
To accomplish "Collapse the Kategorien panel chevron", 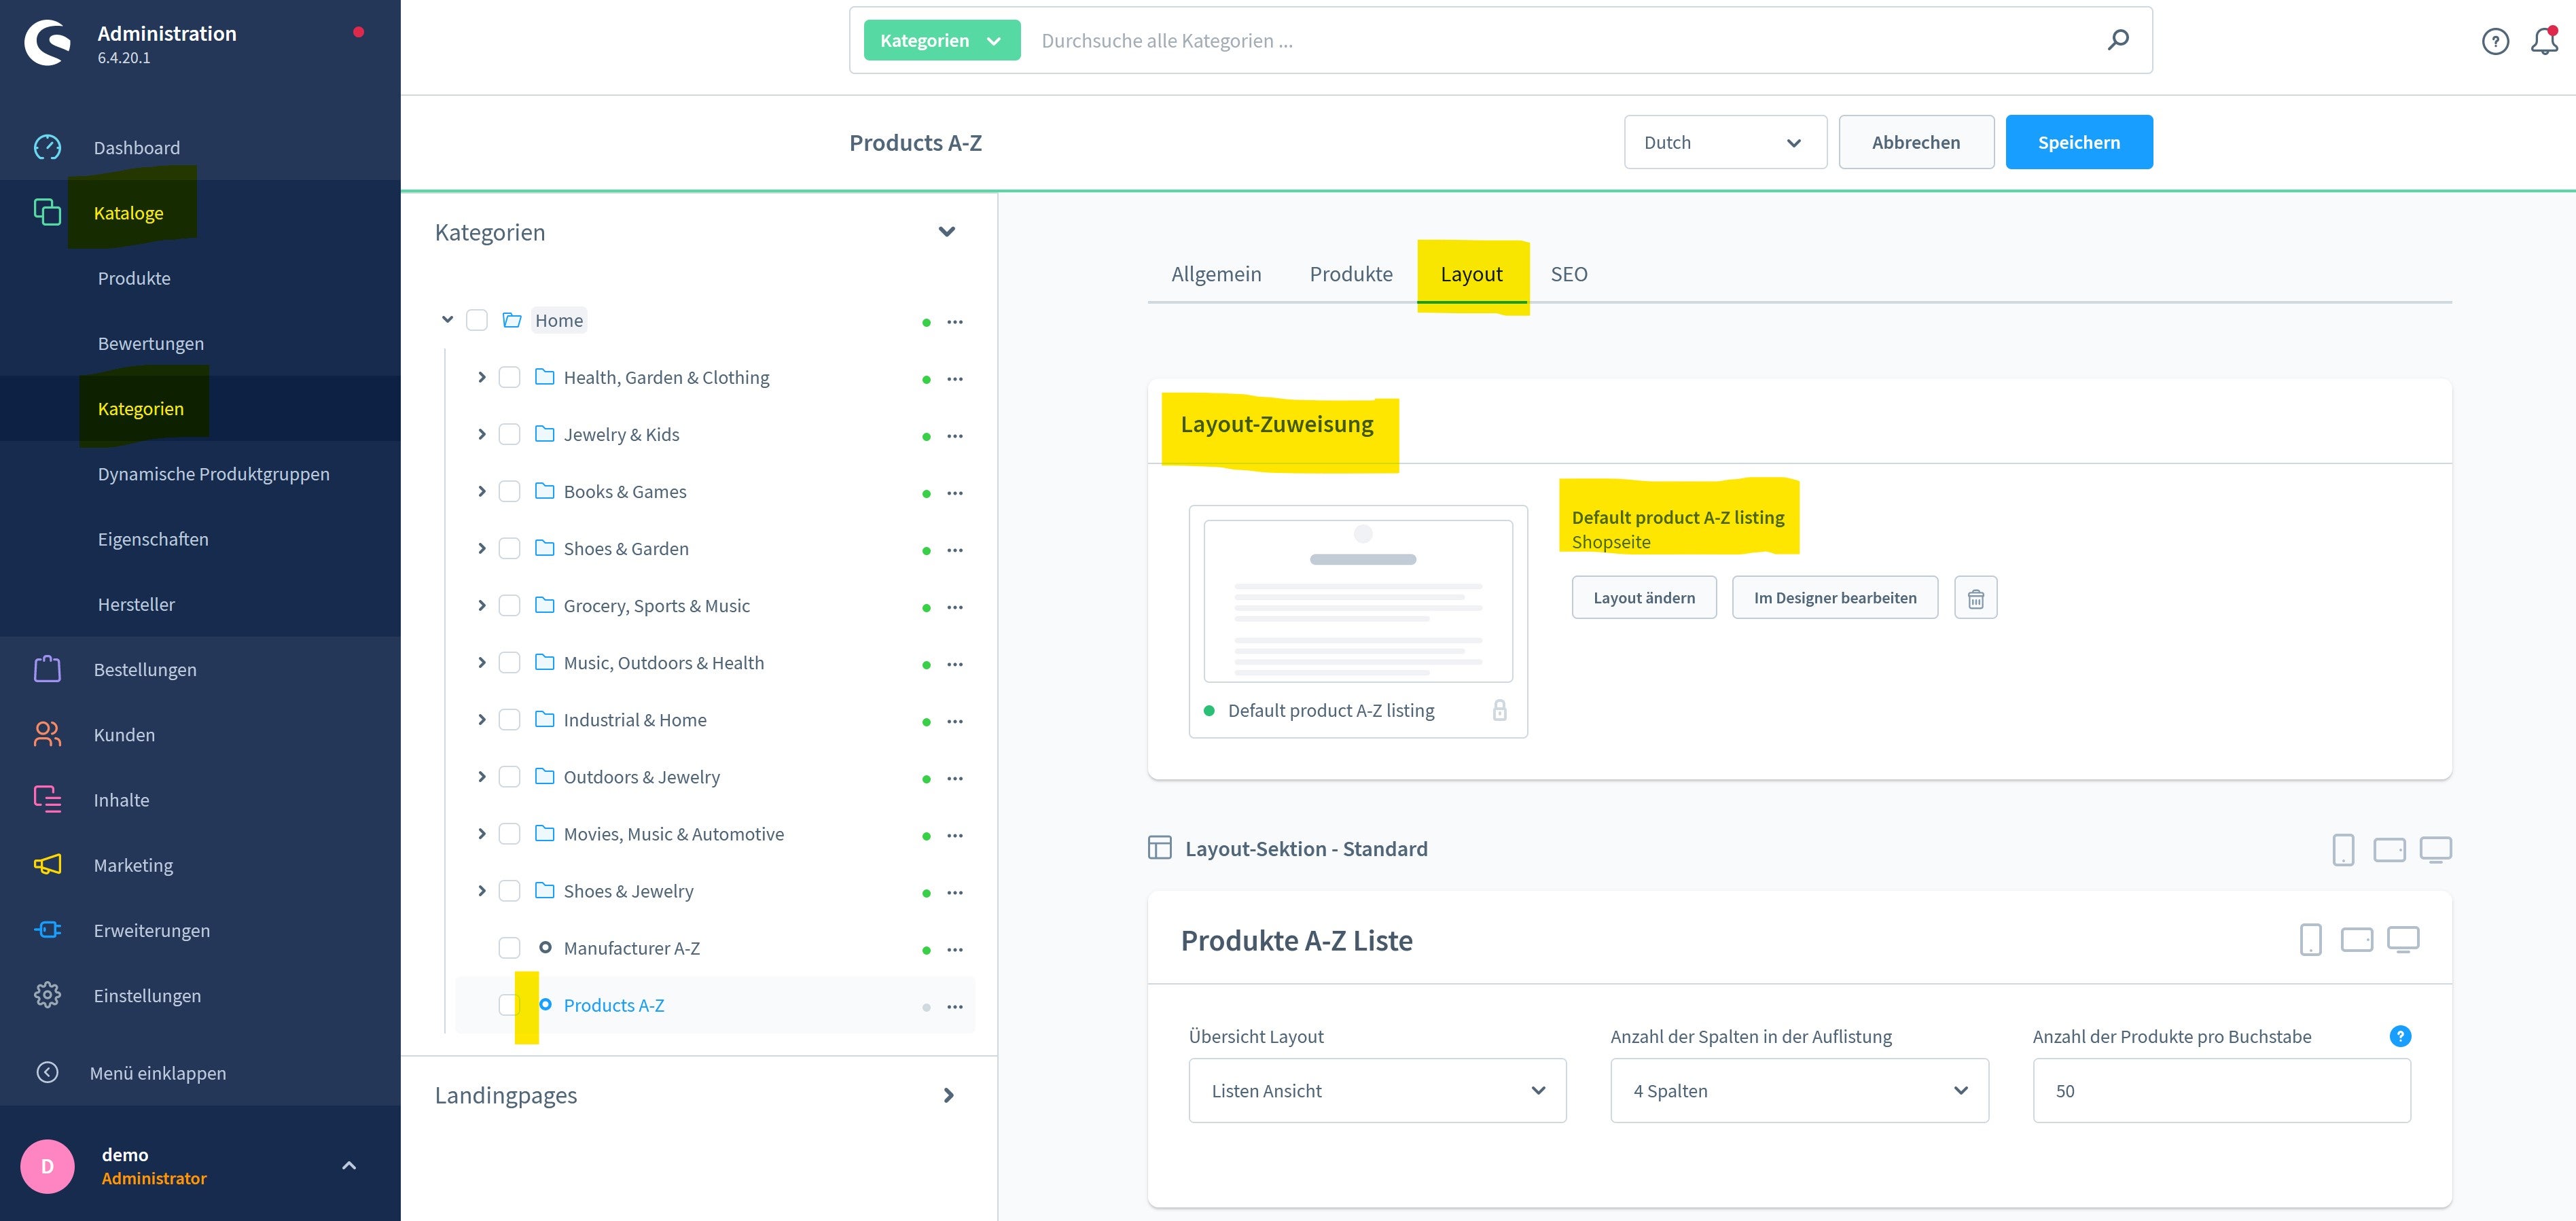I will pos(946,232).
